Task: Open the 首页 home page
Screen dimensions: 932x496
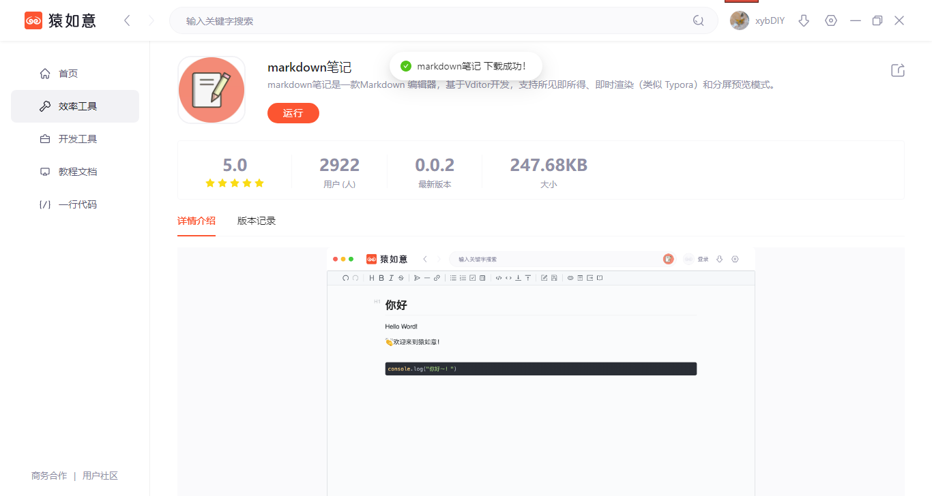Action: pyautogui.click(x=75, y=74)
